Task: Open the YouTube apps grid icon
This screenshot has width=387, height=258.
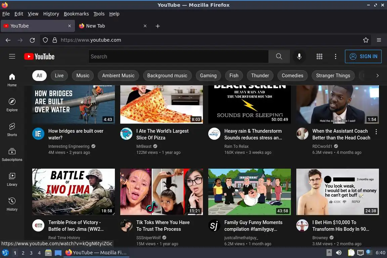Action: (x=319, y=56)
